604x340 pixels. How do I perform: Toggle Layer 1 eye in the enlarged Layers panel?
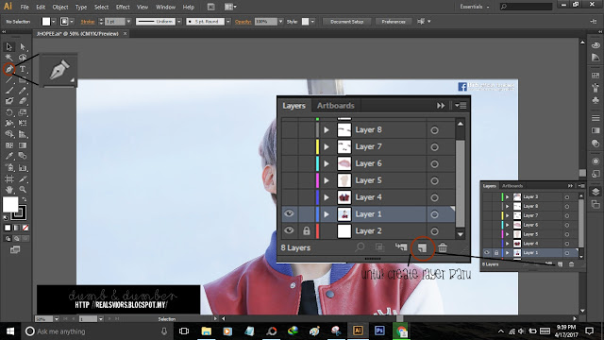(x=289, y=214)
